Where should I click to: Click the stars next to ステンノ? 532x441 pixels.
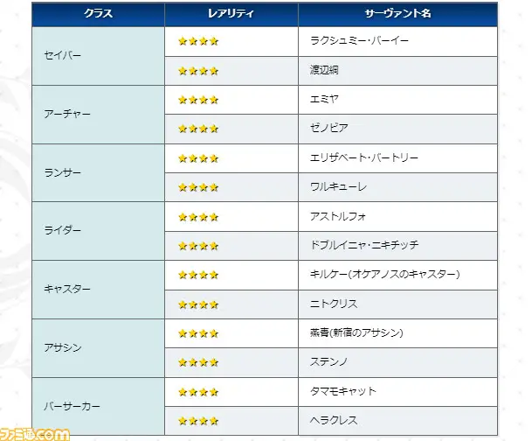pos(197,362)
